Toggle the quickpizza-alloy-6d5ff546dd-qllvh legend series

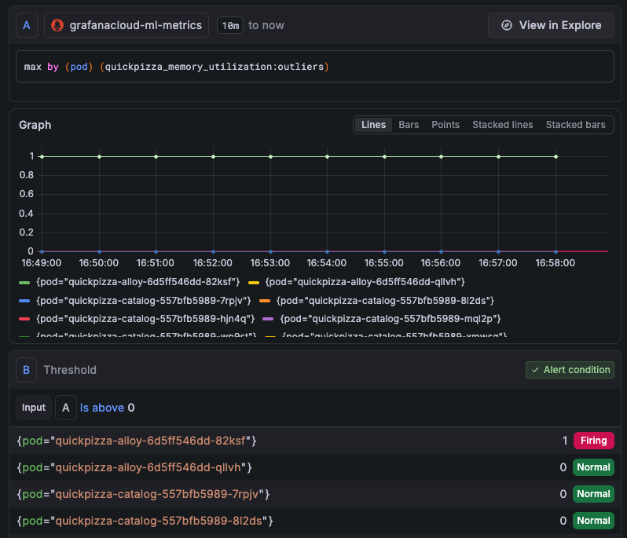coord(365,282)
